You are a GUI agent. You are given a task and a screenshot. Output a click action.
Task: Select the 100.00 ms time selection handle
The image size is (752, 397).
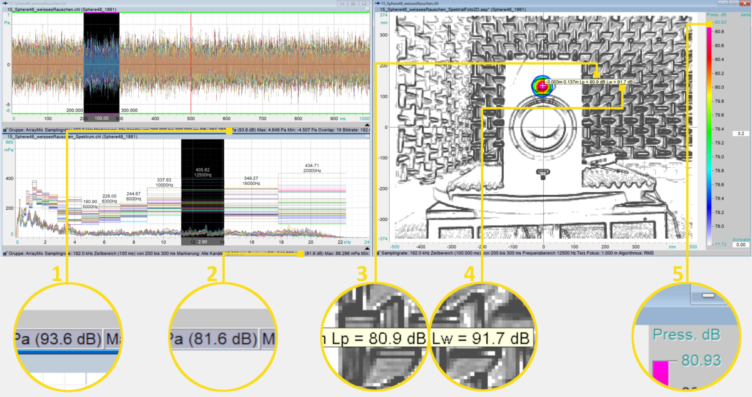click(x=102, y=118)
